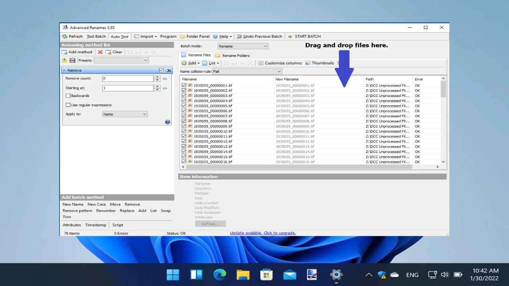Toggle Thumbnails view
Viewport: 509px width, 286px height.
click(320, 63)
